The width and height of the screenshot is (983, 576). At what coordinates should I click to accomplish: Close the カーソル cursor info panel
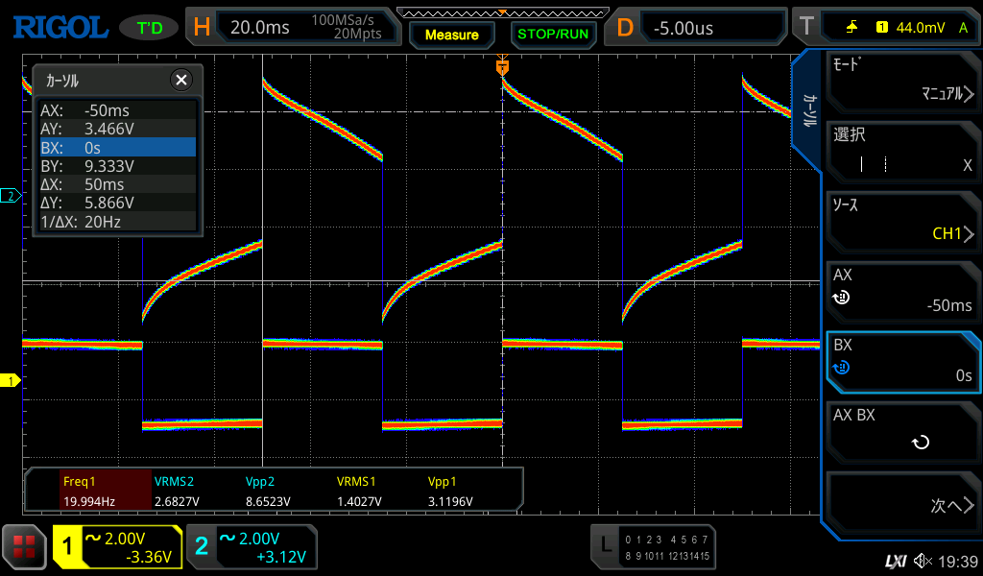coord(180,81)
